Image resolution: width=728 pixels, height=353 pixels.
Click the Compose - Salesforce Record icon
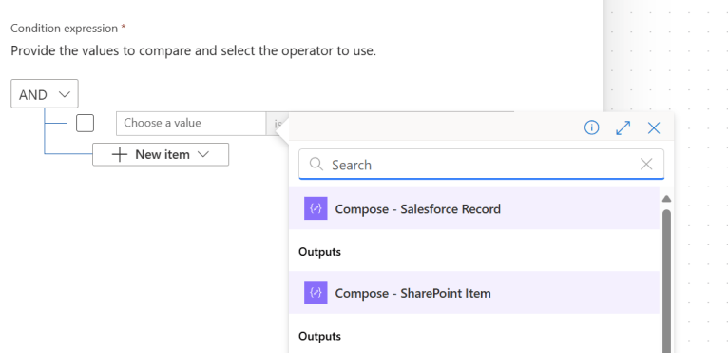(x=316, y=208)
